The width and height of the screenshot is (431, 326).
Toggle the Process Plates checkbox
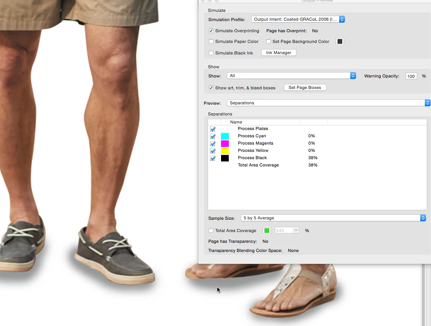tap(213, 129)
